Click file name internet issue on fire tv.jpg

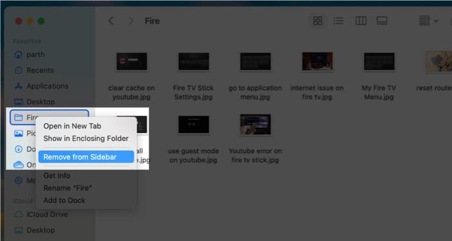click(x=317, y=92)
